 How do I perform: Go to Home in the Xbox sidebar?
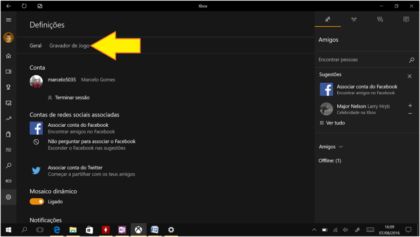click(8, 56)
